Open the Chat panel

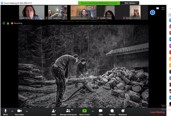(x=101, y=112)
